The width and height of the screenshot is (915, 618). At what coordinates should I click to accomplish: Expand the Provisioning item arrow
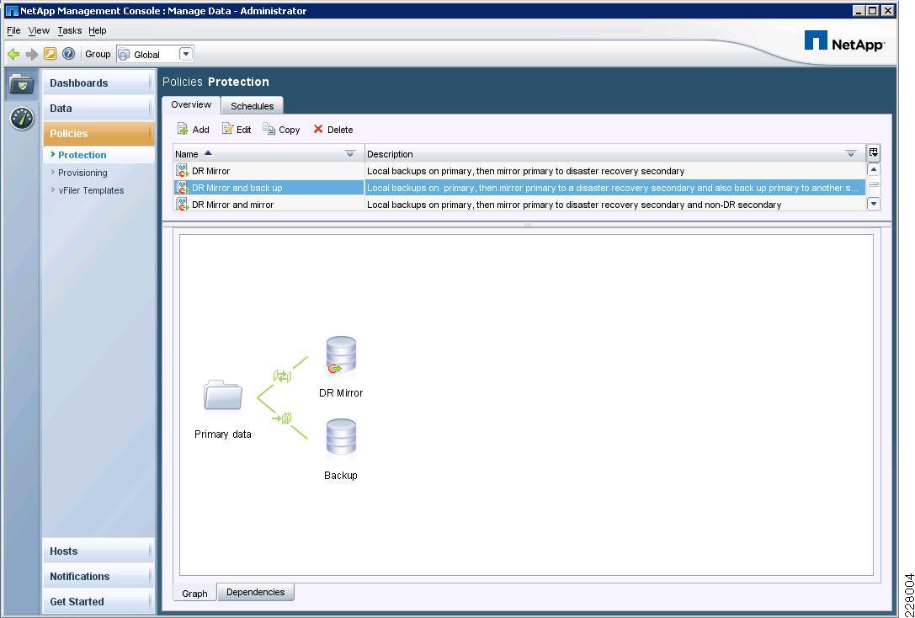(x=53, y=172)
